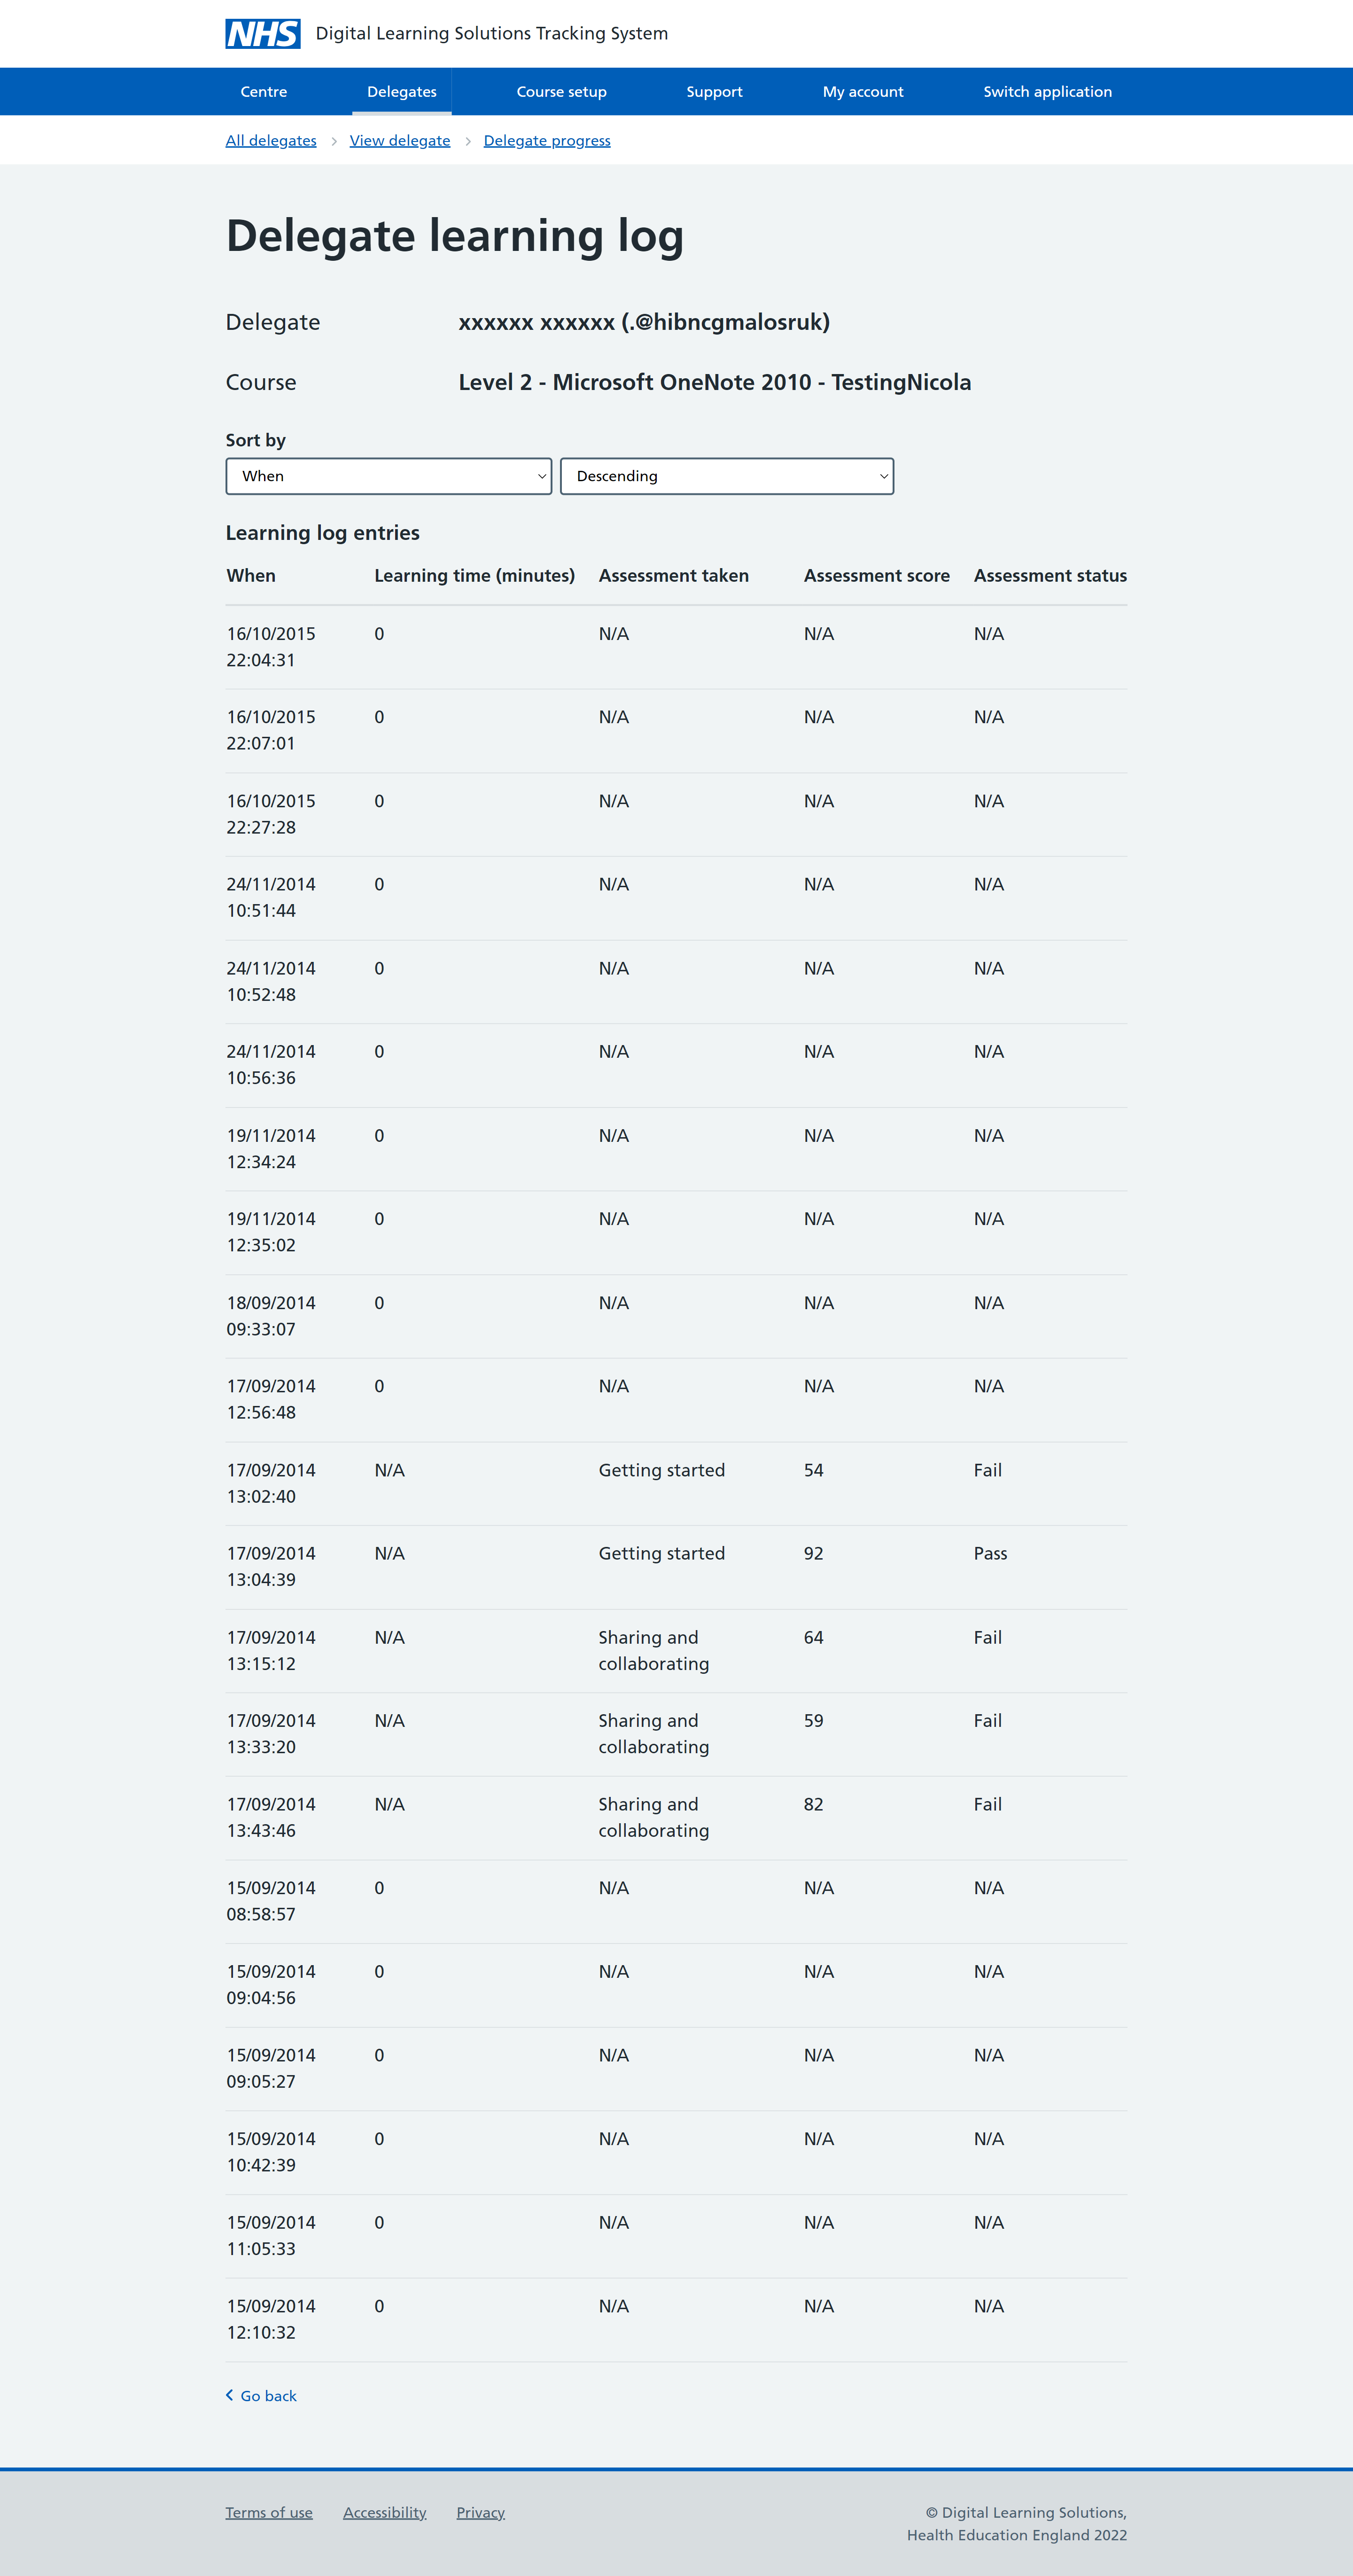The width and height of the screenshot is (1353, 2576).
Task: Click the breadcrumb arrow after All delegates
Action: point(333,140)
